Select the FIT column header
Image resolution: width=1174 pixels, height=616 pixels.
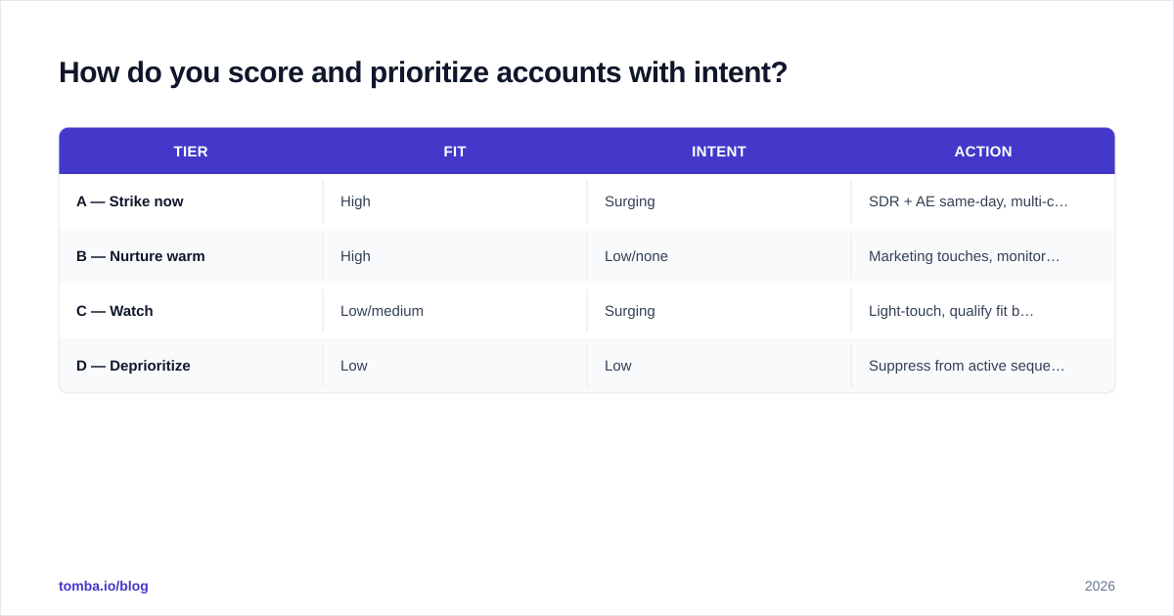455,152
